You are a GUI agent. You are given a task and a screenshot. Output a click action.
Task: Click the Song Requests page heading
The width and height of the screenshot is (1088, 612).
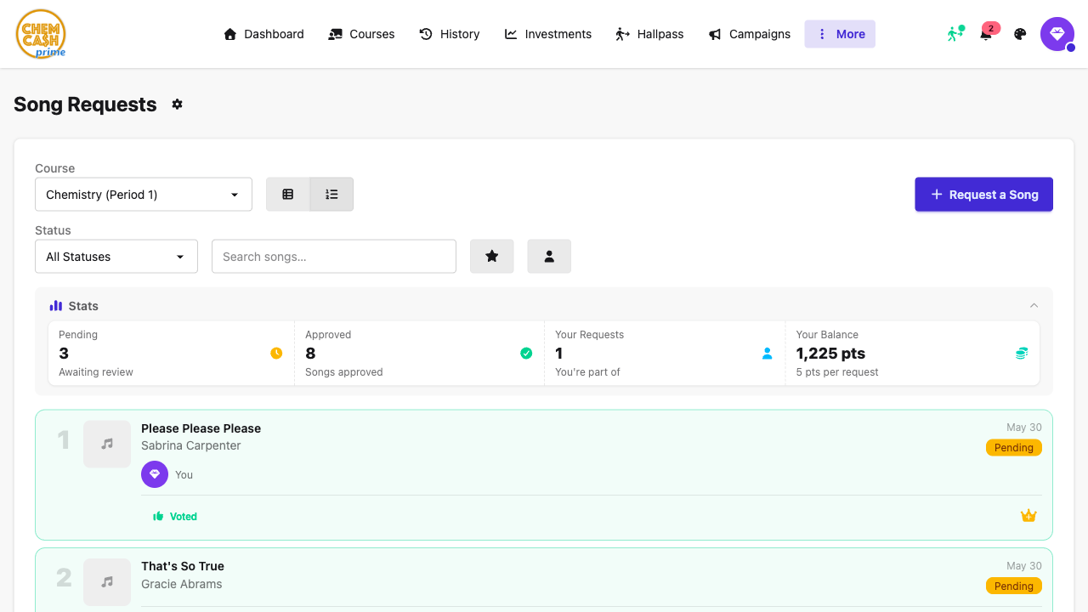pyautogui.click(x=85, y=105)
